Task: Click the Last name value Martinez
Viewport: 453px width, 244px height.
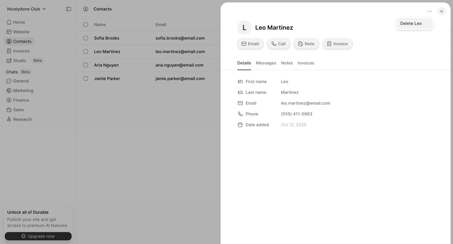Action: pyautogui.click(x=290, y=92)
